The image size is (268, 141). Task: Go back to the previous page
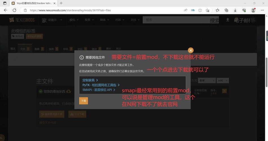click(6, 10)
